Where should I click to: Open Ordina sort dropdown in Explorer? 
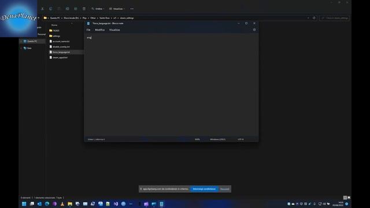98,9
